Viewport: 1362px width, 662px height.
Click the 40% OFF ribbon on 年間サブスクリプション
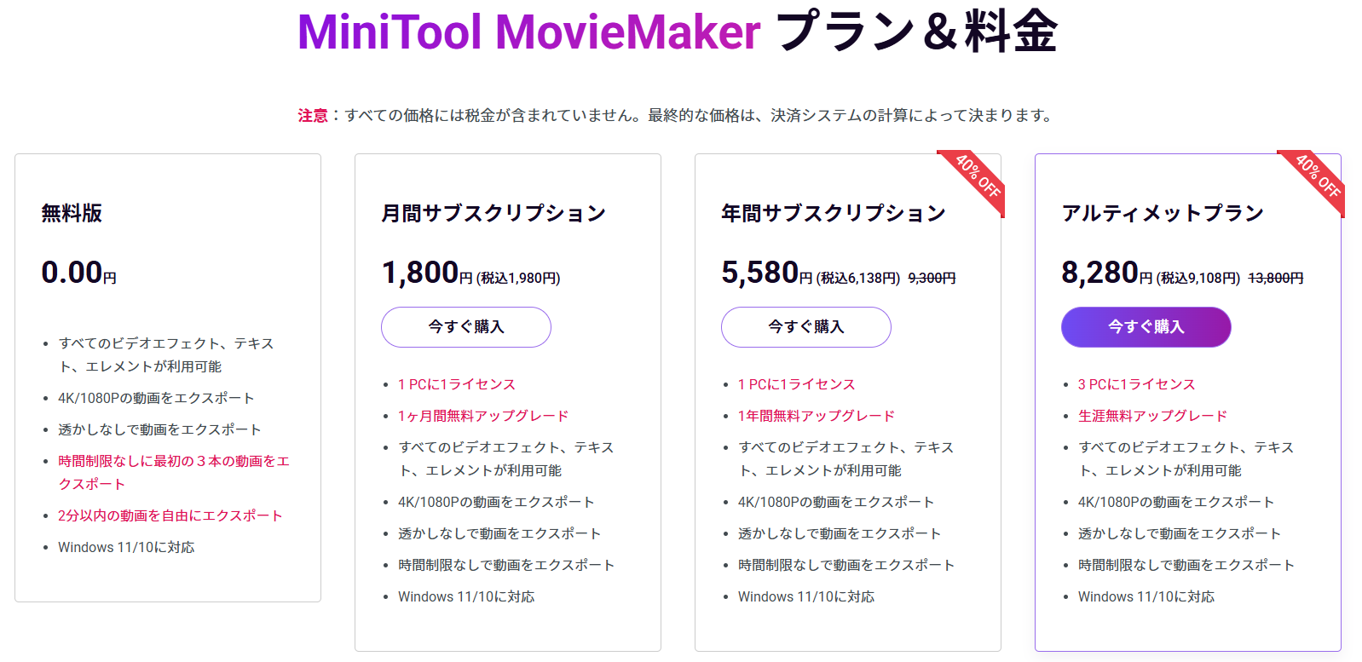point(977,177)
